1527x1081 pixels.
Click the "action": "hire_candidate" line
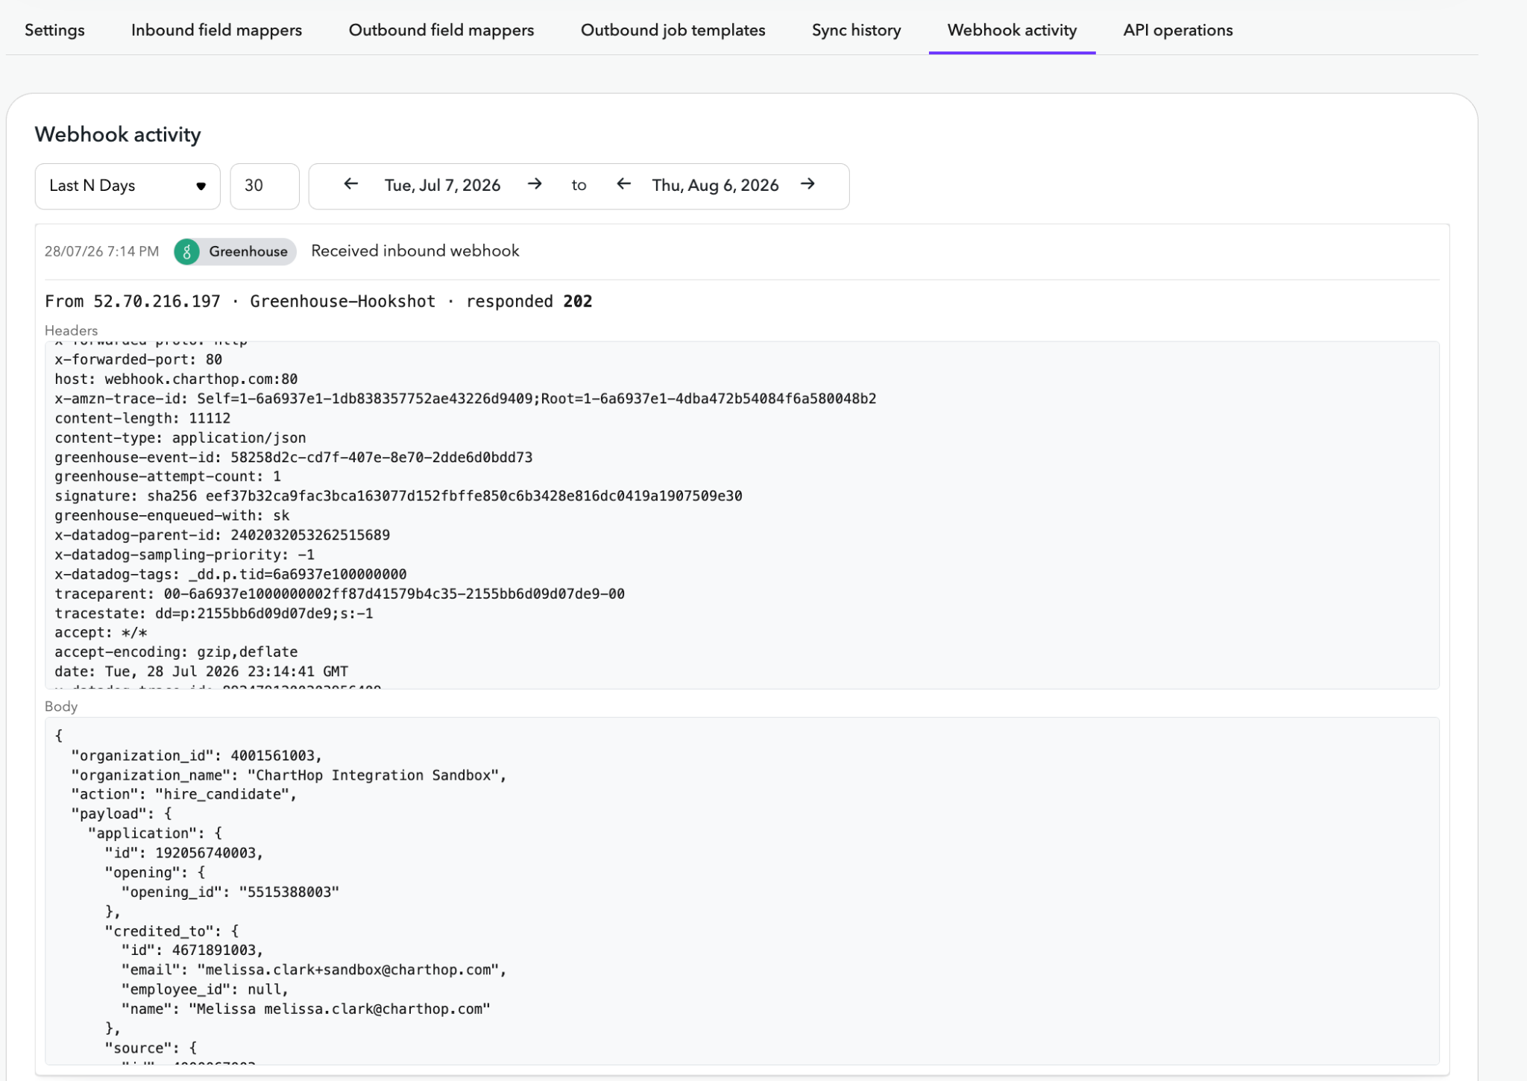point(184,794)
